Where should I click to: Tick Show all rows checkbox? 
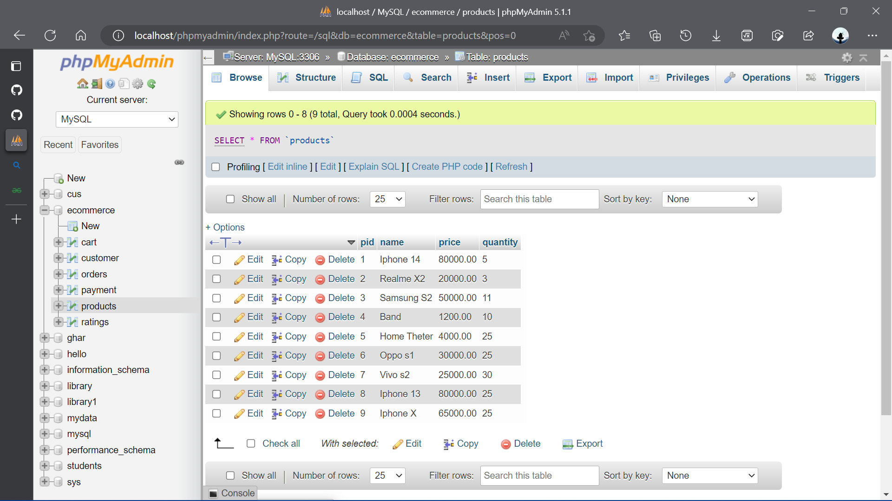click(231, 199)
